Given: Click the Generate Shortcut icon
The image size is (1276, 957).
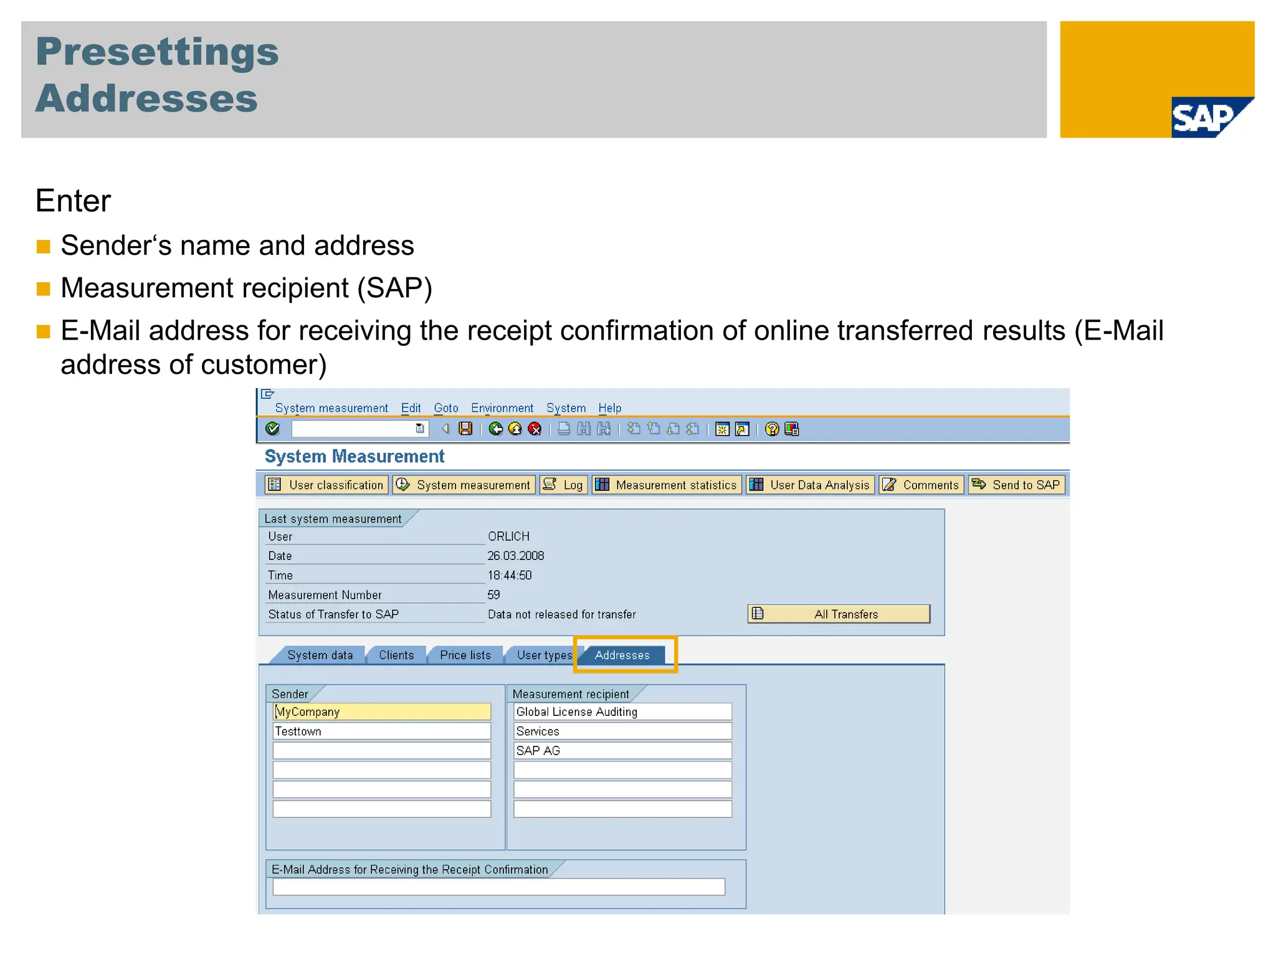Looking at the screenshot, I should coord(742,429).
